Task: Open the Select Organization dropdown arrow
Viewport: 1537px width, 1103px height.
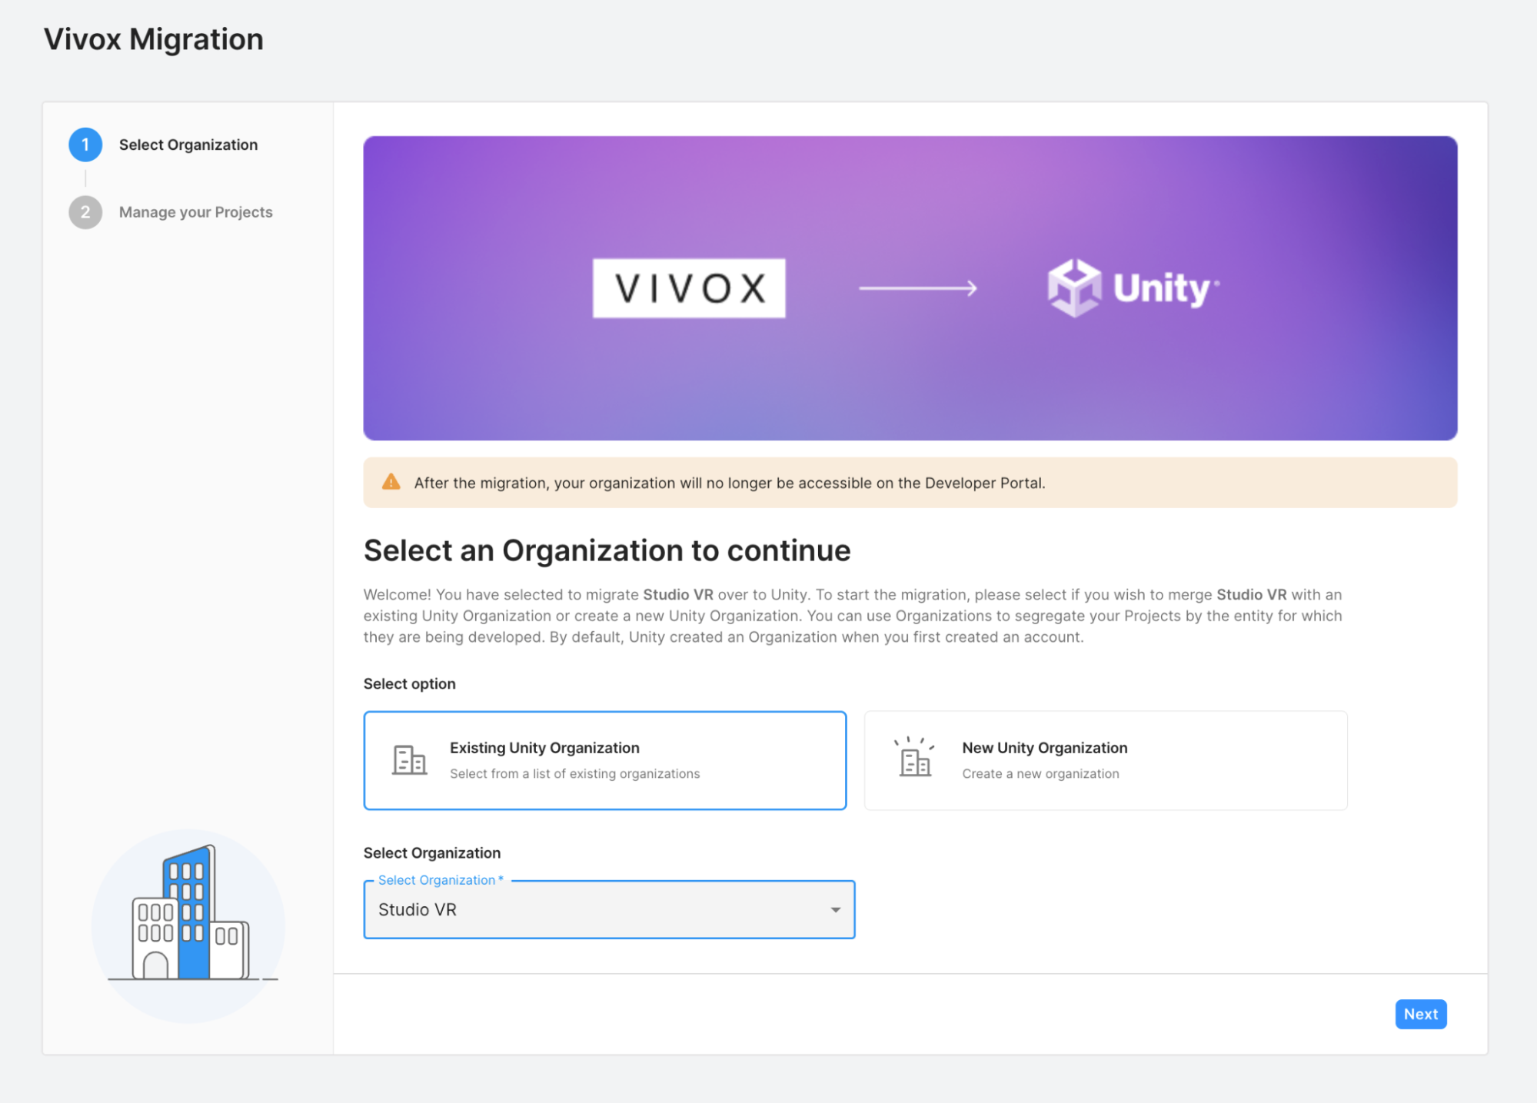Action: click(836, 910)
